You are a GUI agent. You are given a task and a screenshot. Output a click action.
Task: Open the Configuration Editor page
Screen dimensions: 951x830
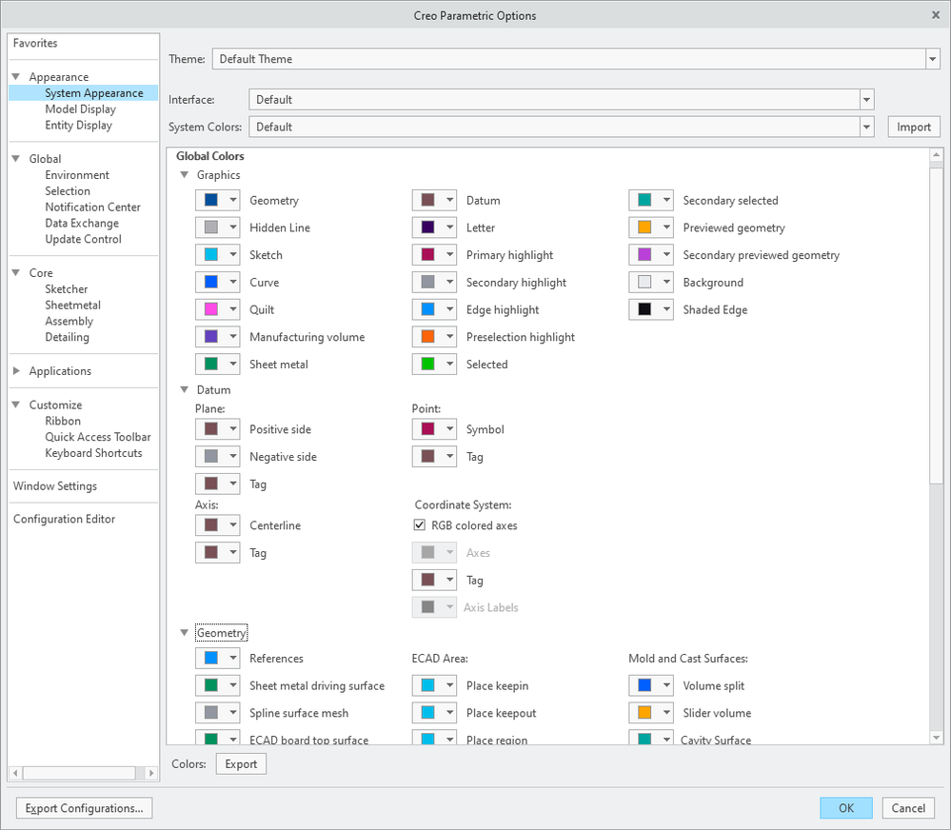point(64,519)
